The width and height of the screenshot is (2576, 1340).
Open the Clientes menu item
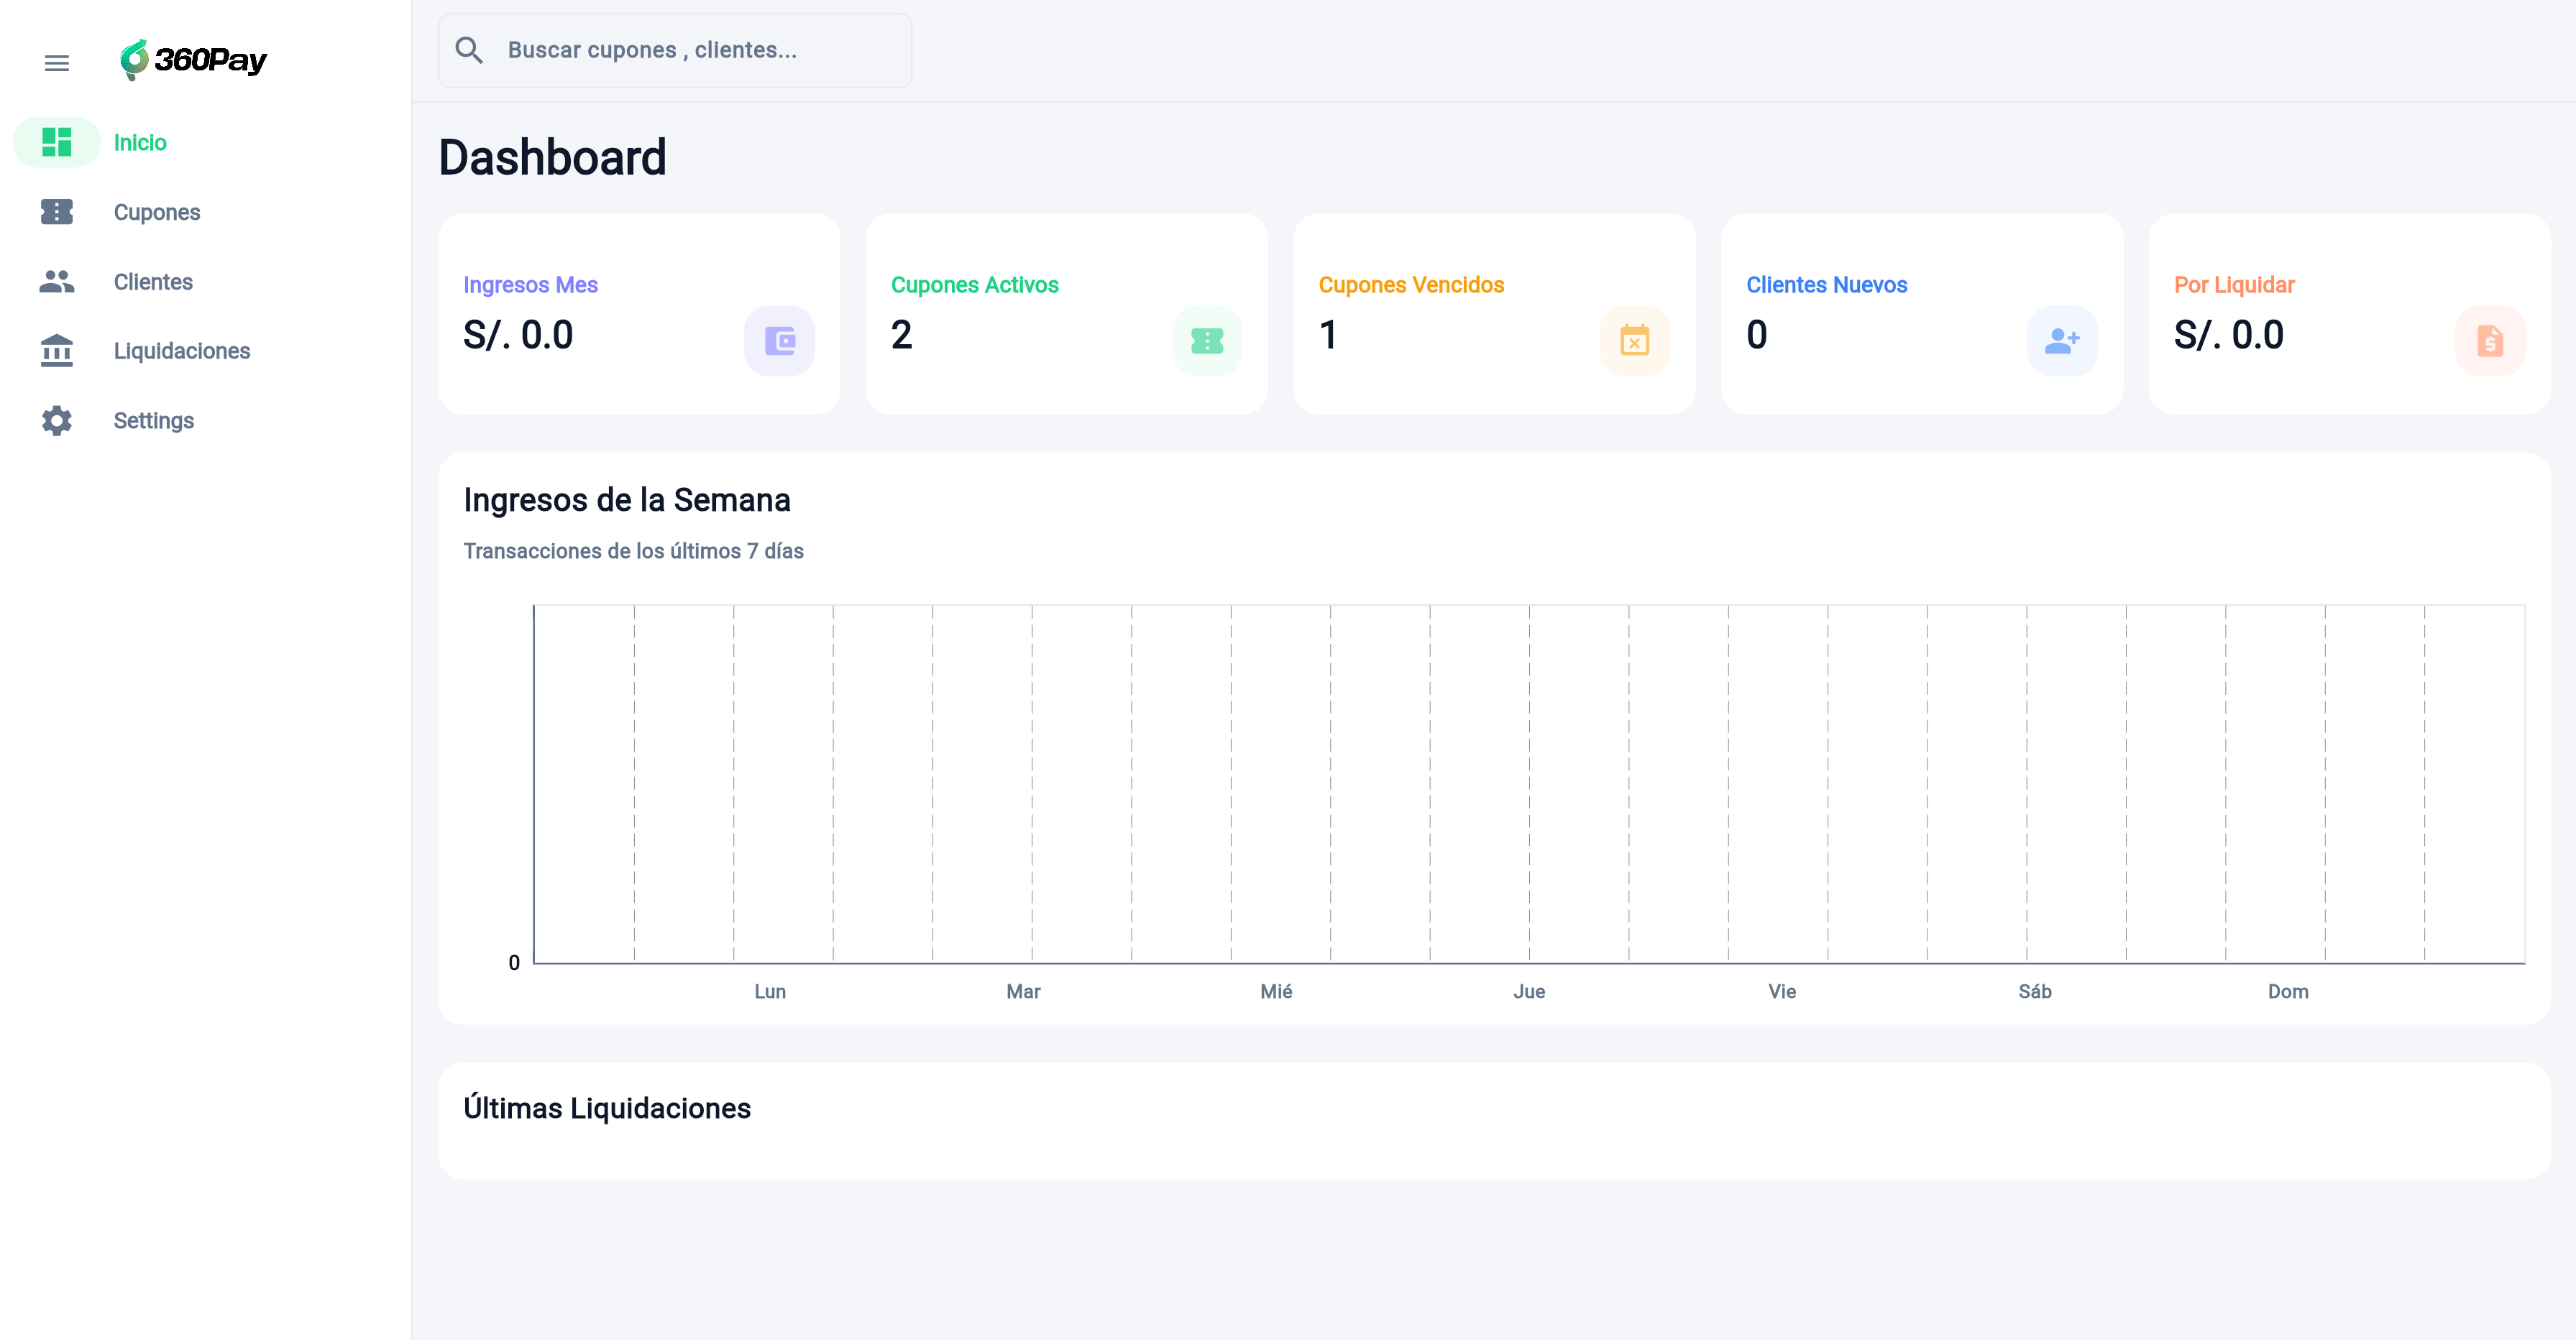click(153, 282)
